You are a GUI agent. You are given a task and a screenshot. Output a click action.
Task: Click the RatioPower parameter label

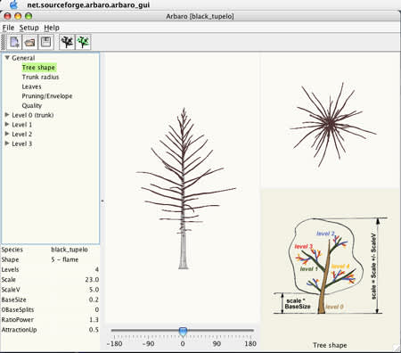(18, 320)
